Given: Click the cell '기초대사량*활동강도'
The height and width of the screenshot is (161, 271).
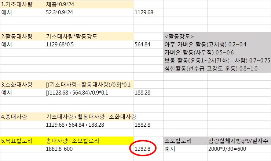Looking at the screenshot, I should pos(89,37).
